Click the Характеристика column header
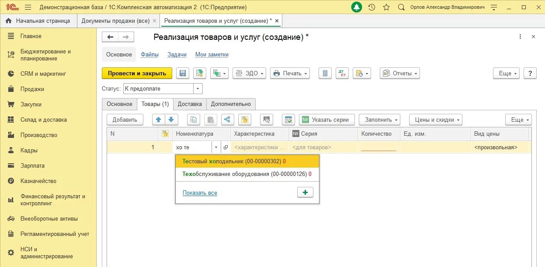Image resolution: width=545 pixels, height=267 pixels. click(260, 134)
